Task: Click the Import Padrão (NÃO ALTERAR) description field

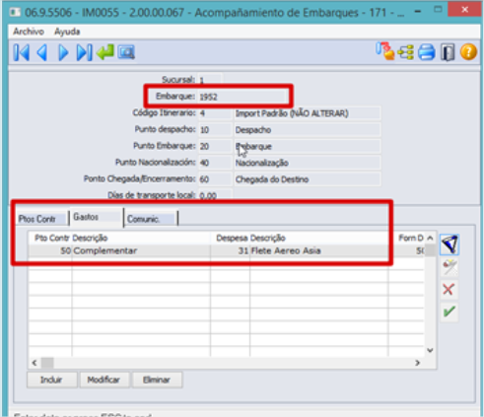Action: click(x=308, y=113)
